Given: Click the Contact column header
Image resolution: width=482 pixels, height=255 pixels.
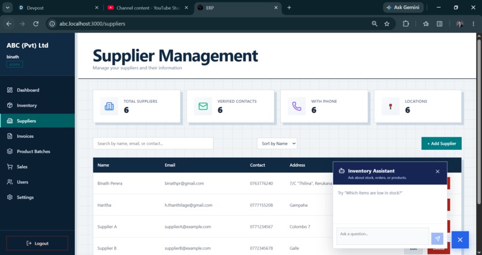Looking at the screenshot, I should coord(257,165).
